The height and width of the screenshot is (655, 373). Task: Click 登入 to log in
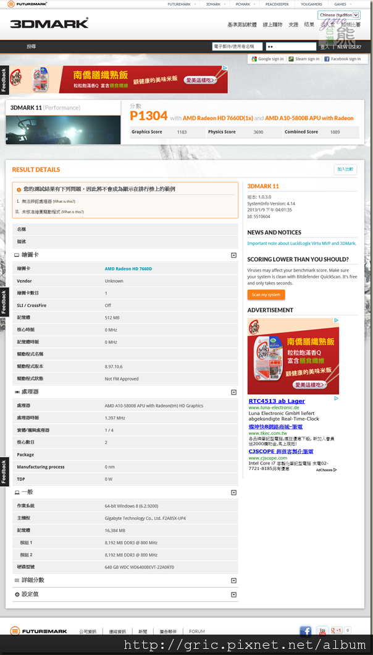(x=325, y=47)
